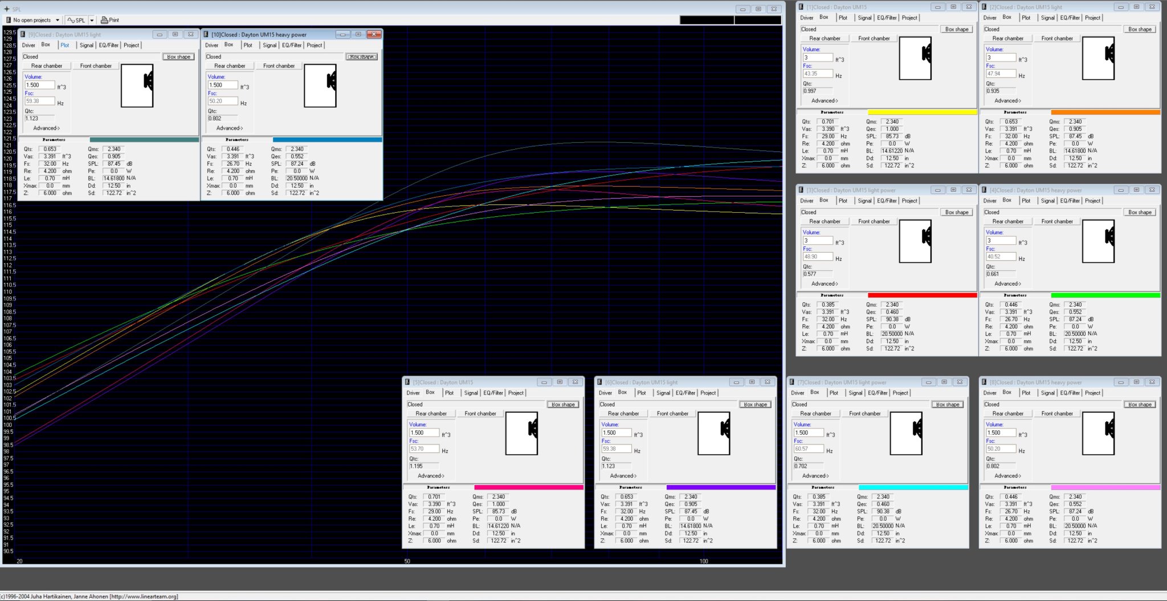Expand Advanced options in window [9]
The width and height of the screenshot is (1167, 601).
tap(47, 128)
